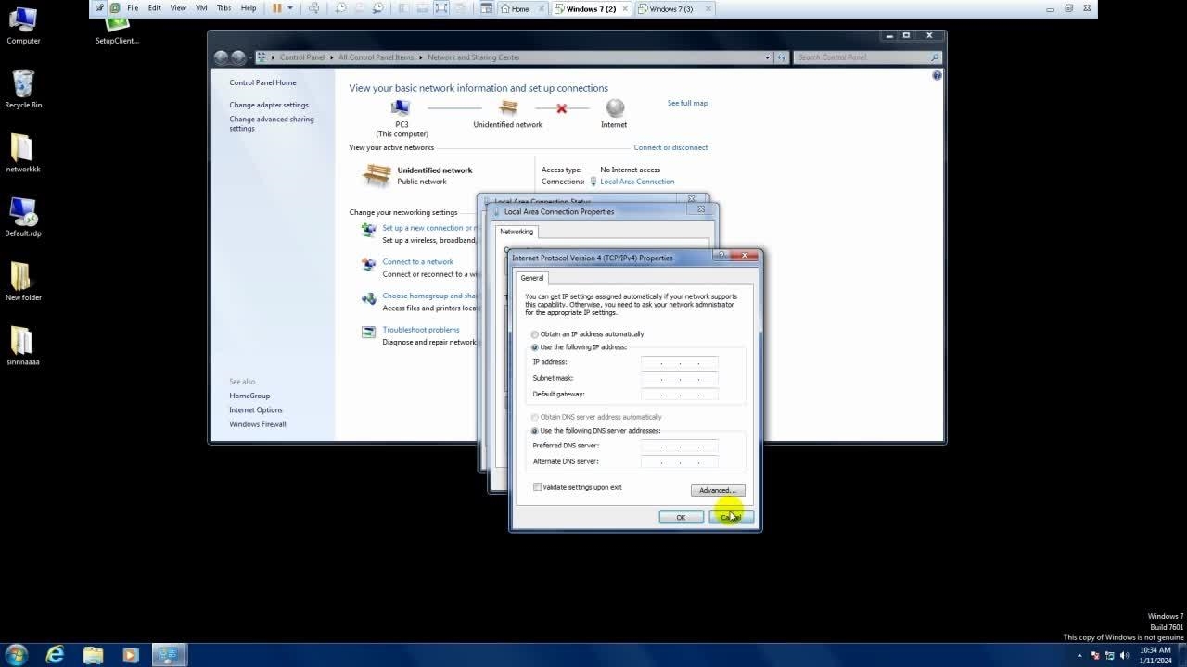Image resolution: width=1187 pixels, height=667 pixels.
Task: Open Internet Explorer from the taskbar
Action: pyautogui.click(x=55, y=655)
